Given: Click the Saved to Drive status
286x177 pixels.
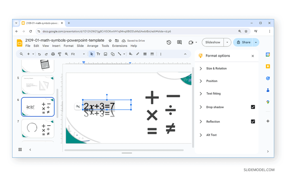Looking at the screenshot, I should point(133,41).
